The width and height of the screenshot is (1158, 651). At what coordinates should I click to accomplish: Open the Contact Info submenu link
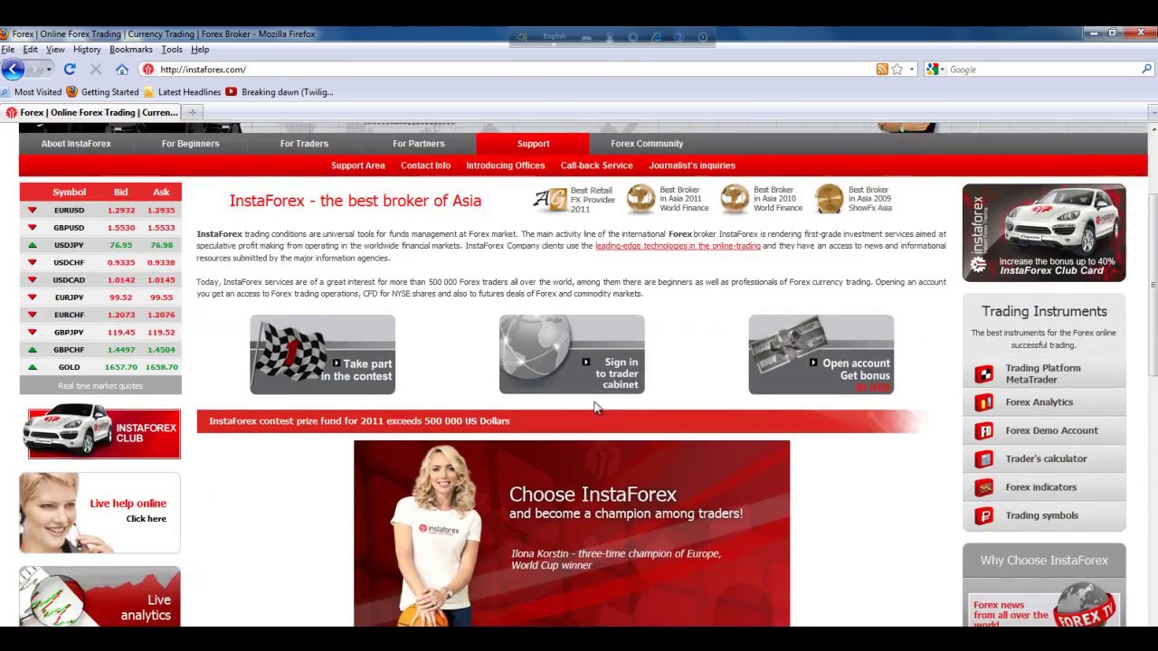tap(425, 165)
